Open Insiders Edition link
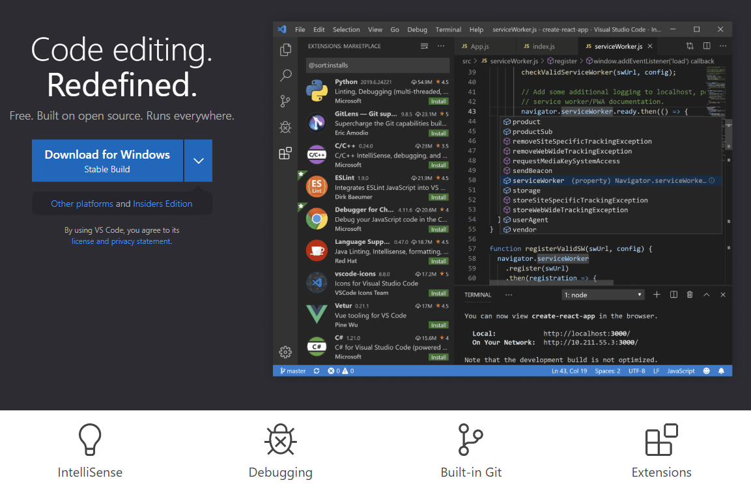Screen dimensions: 751x491 point(163,204)
